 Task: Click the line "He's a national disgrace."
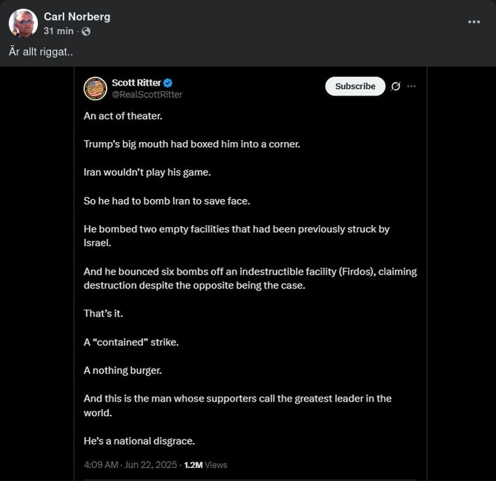coord(139,440)
